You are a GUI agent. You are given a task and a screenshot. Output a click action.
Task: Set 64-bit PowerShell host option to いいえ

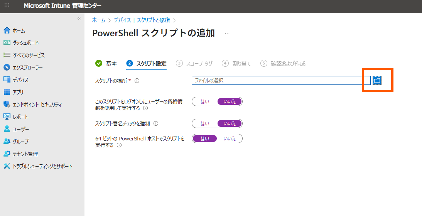point(230,138)
